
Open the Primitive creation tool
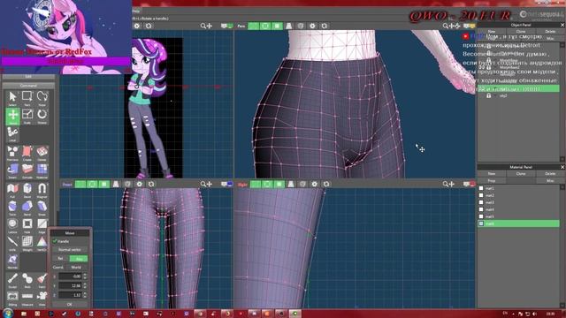click(x=12, y=153)
